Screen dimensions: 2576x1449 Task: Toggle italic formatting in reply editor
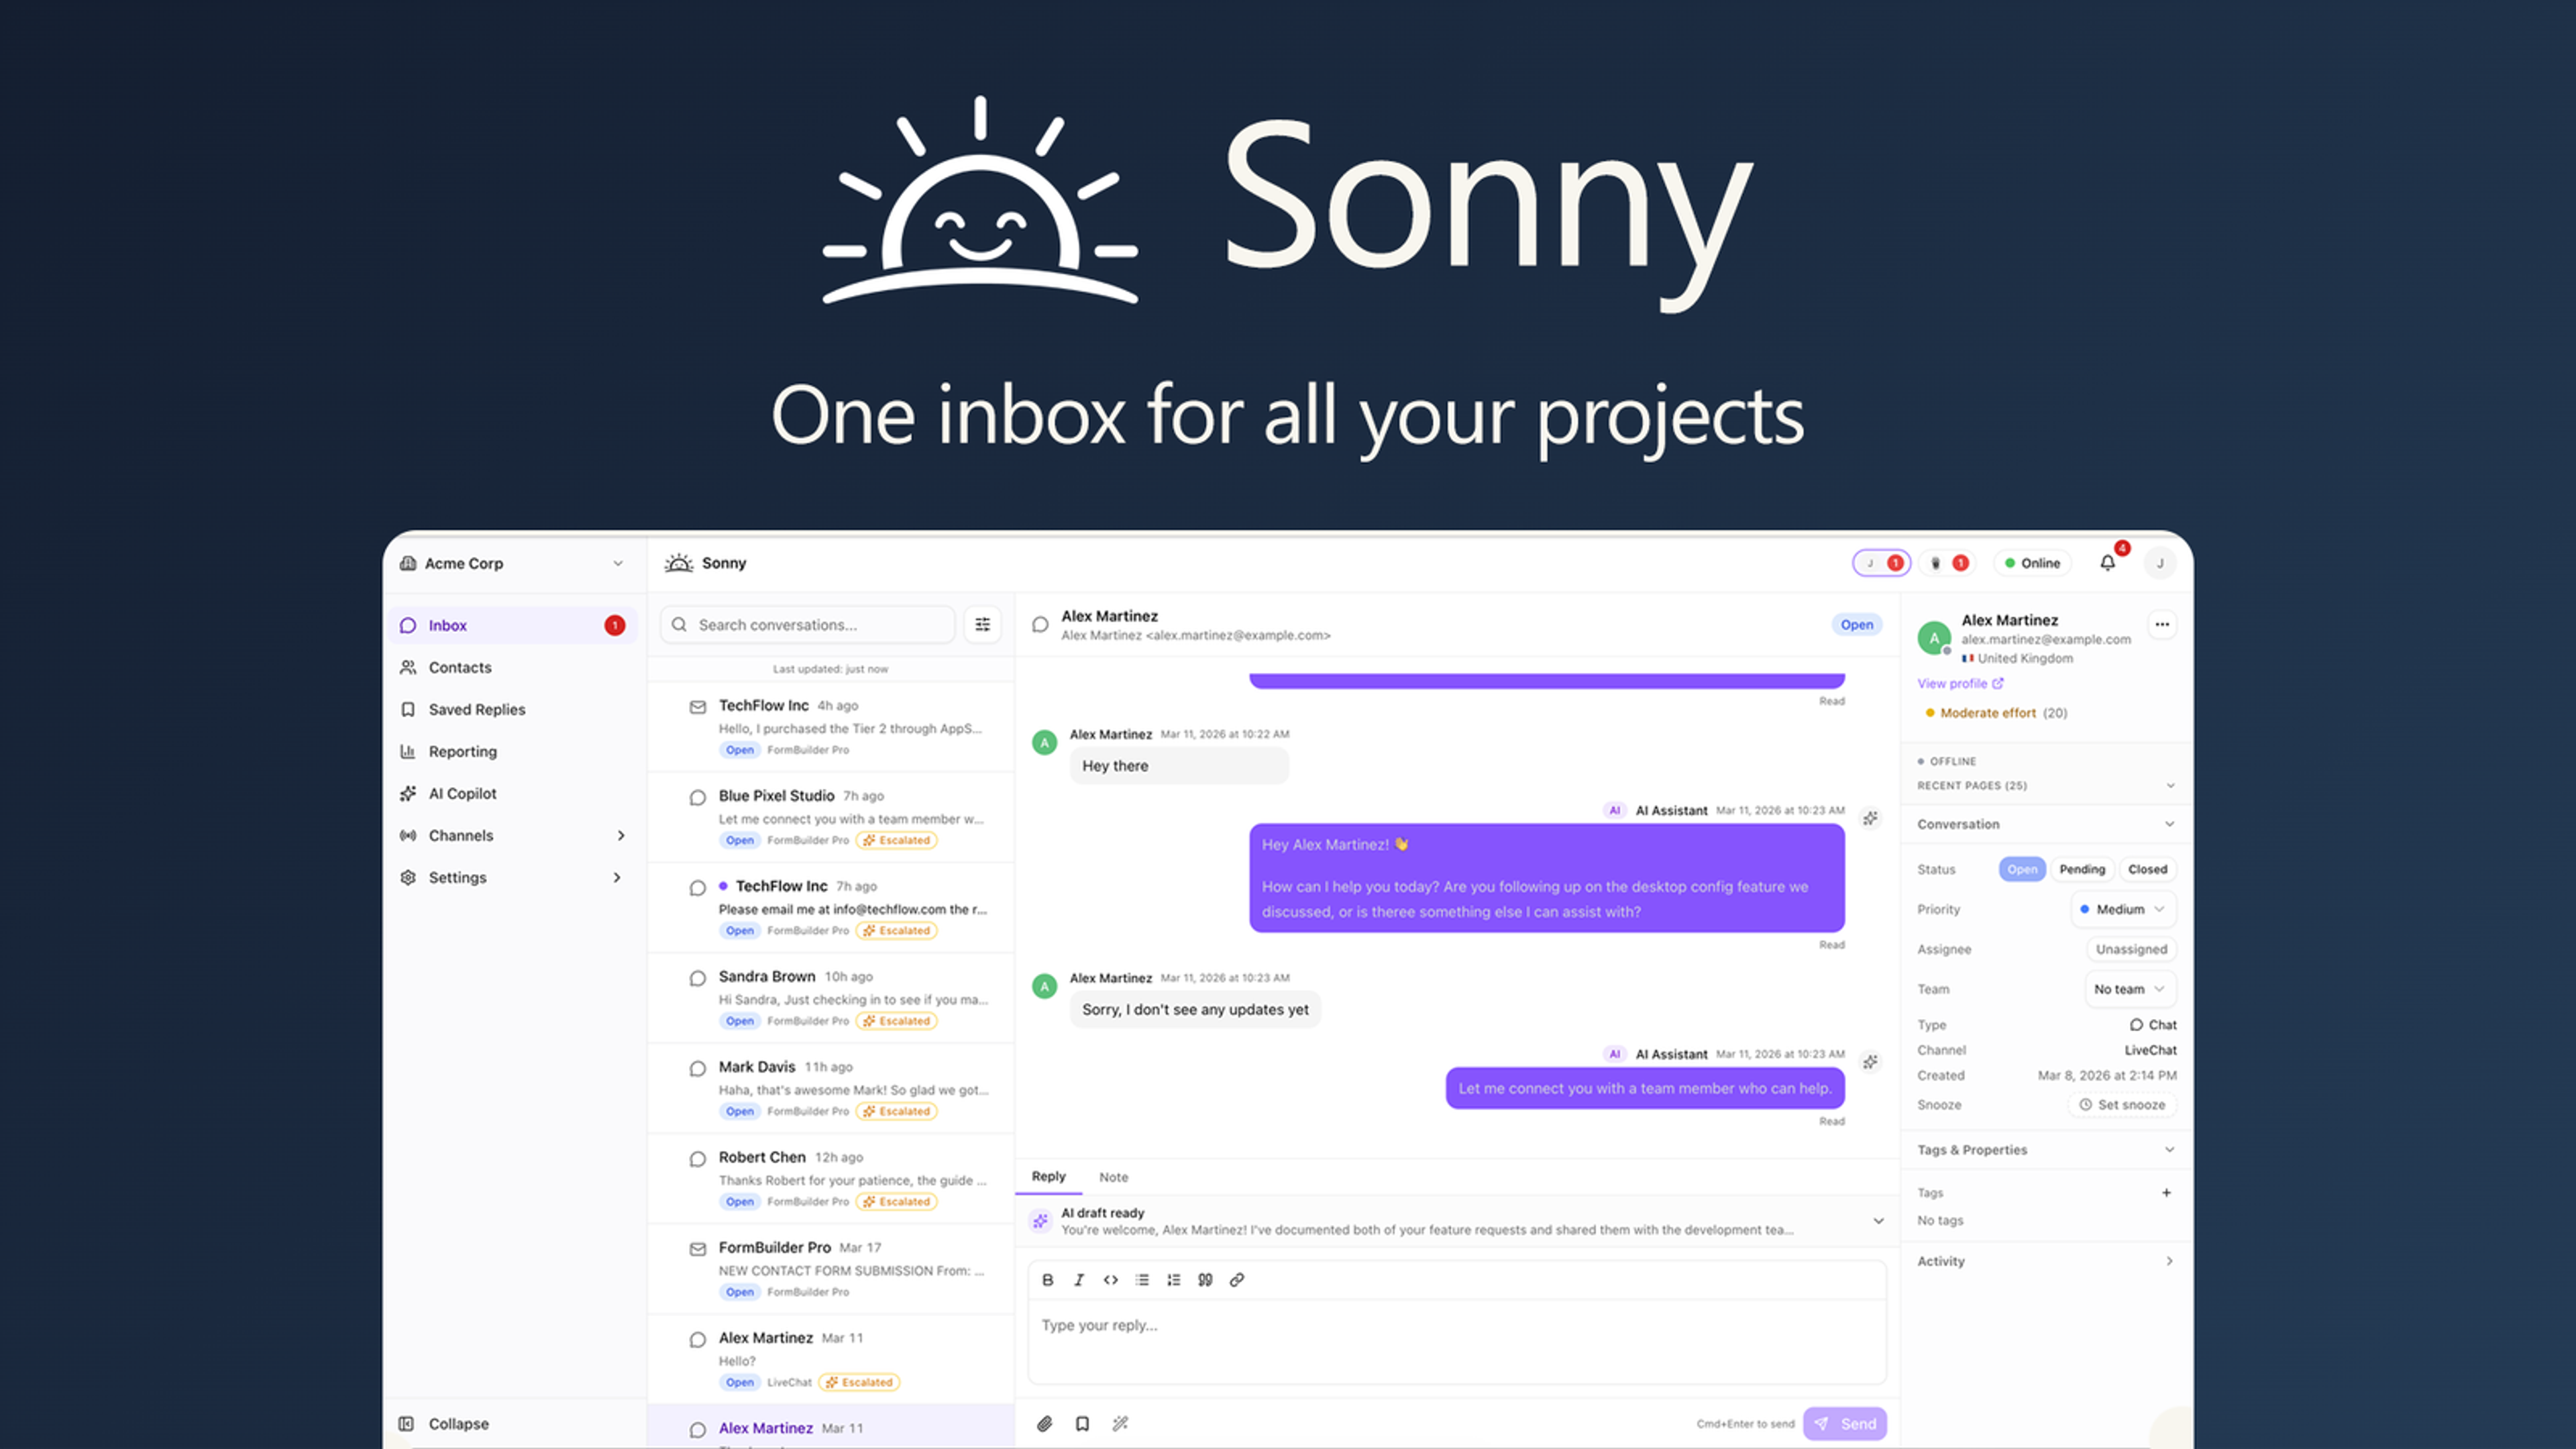pos(1079,1280)
